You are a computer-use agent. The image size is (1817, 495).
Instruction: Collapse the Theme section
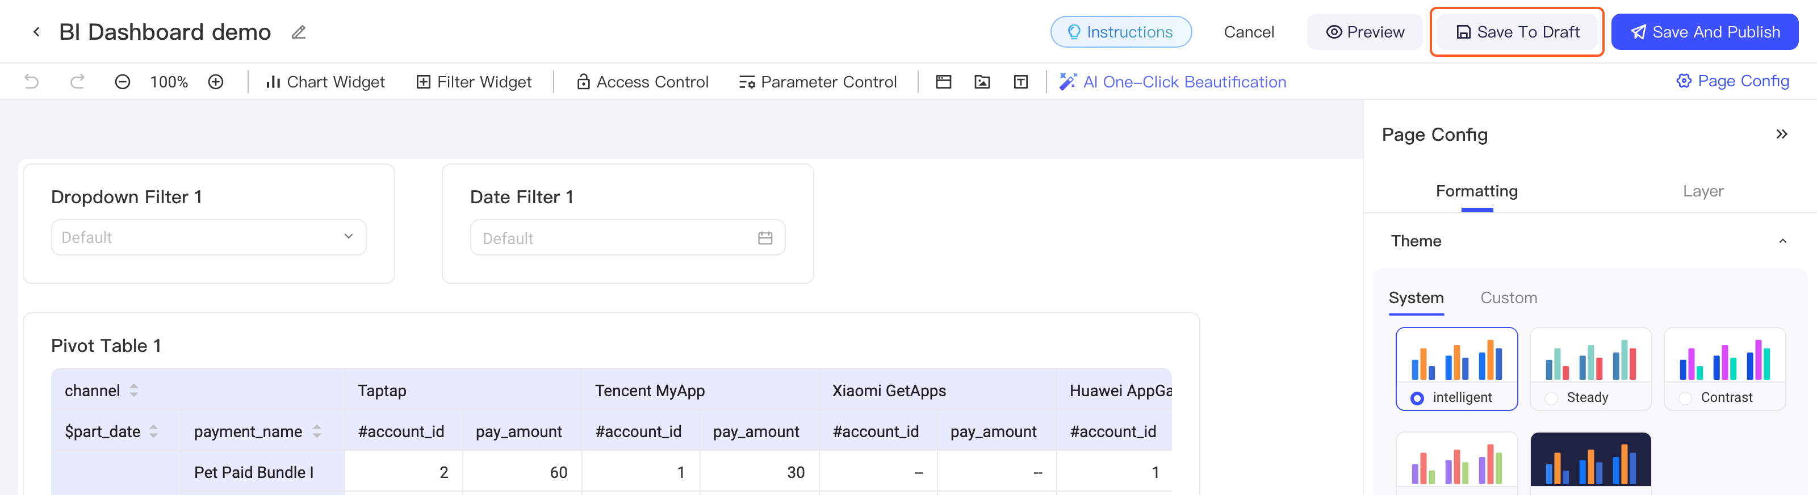pos(1782,241)
